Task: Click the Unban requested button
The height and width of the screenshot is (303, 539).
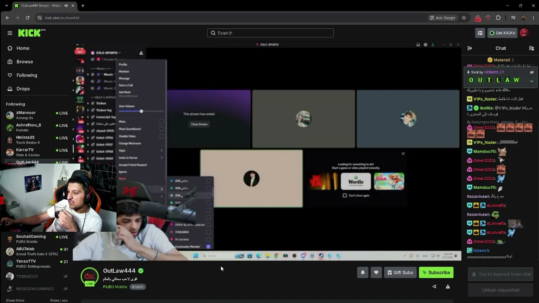Action: 500,290
